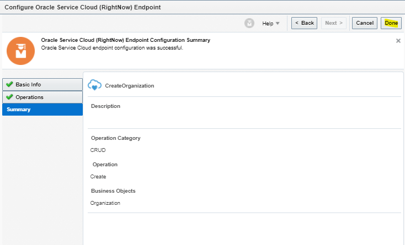The width and height of the screenshot is (405, 245).
Task: Click the disabled Next button
Action: (334, 23)
